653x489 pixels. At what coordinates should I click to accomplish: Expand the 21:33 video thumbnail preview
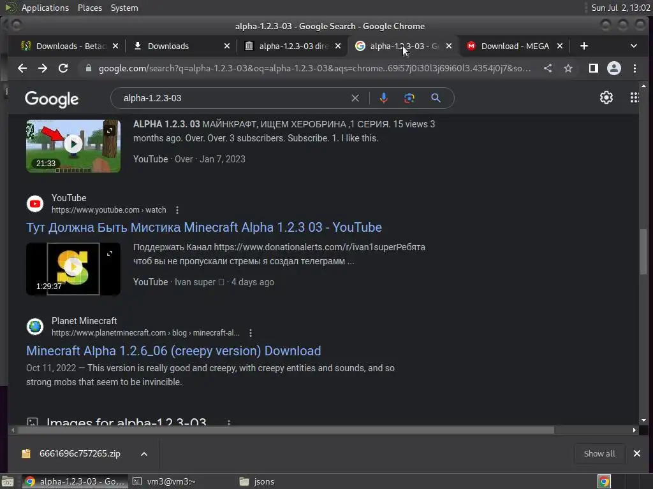(x=110, y=131)
